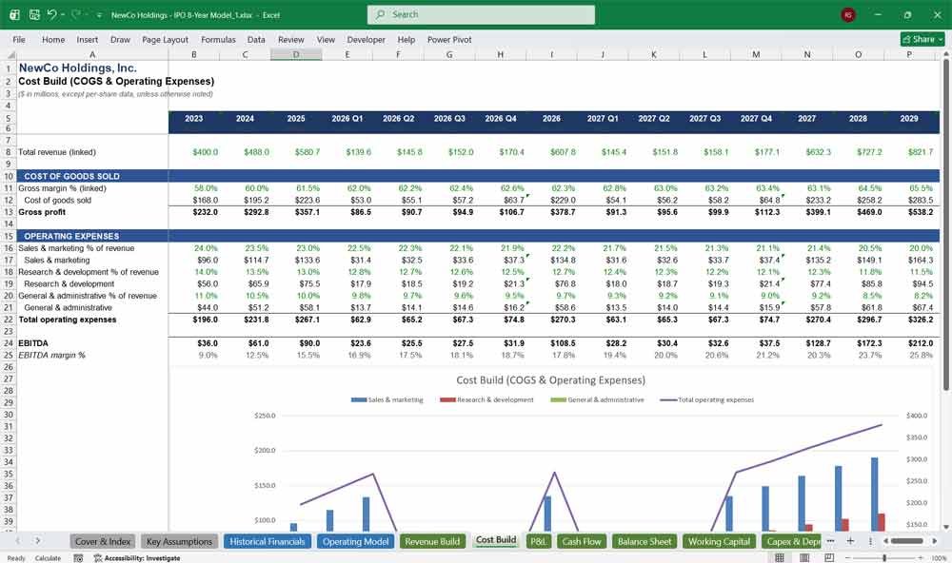Click the macro recording status bar icon
952x563 pixels.
[x=78, y=558]
